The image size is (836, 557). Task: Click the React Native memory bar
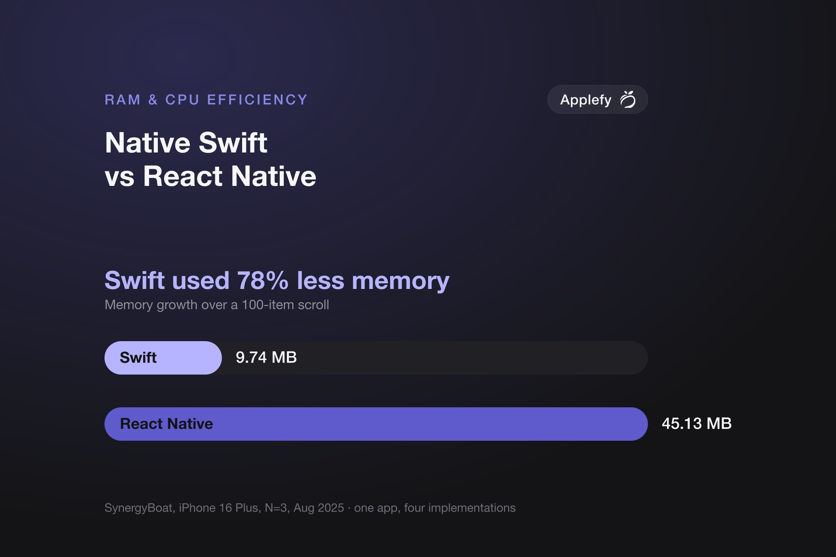[x=376, y=424]
